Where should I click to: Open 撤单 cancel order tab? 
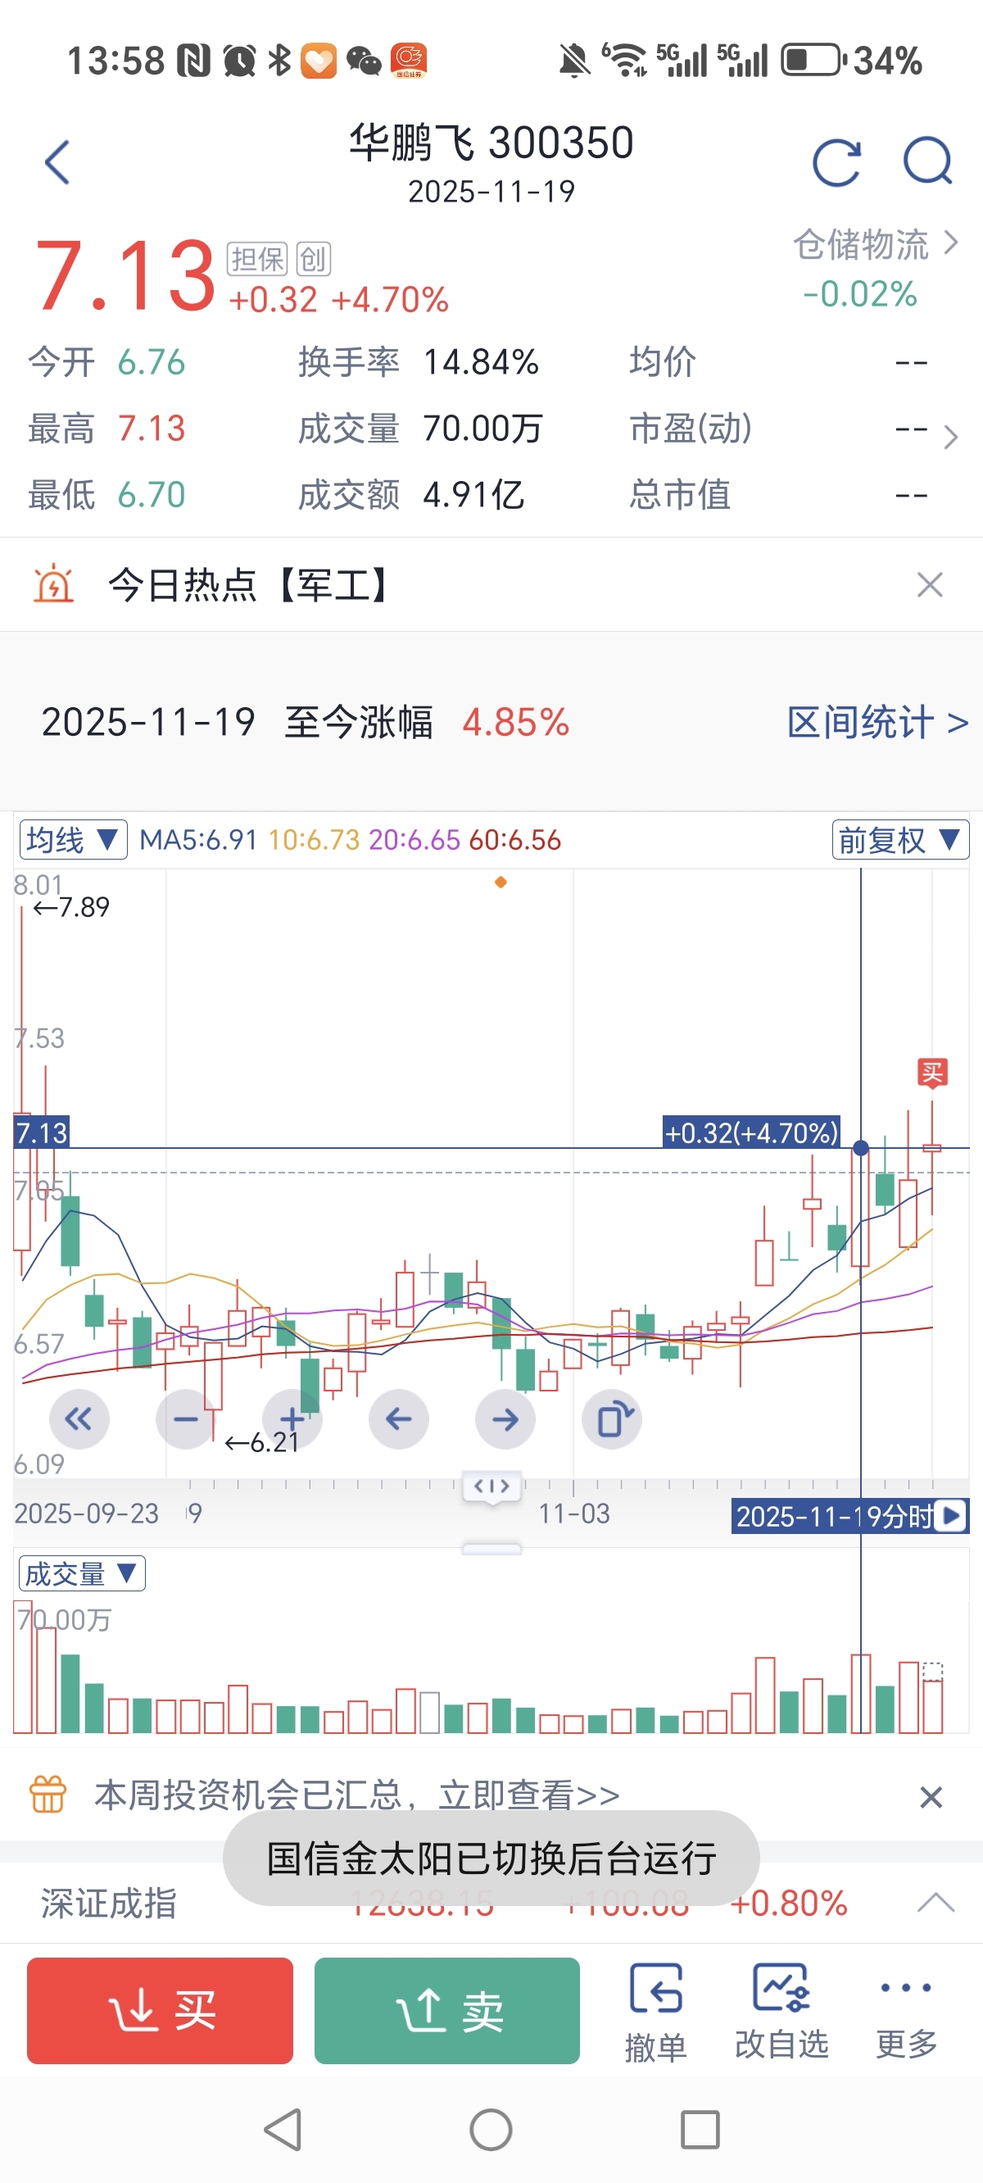[x=655, y=2011]
